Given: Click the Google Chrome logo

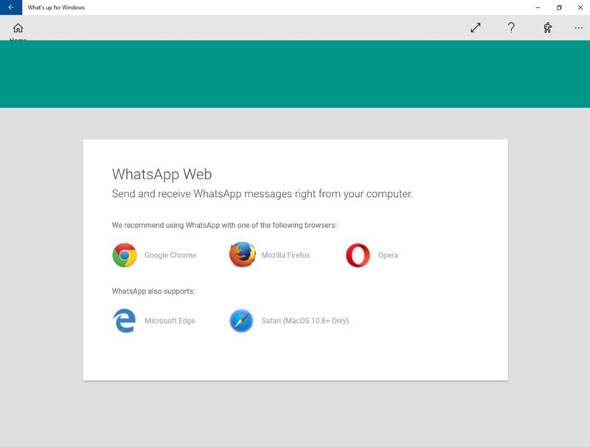Looking at the screenshot, I should (125, 255).
